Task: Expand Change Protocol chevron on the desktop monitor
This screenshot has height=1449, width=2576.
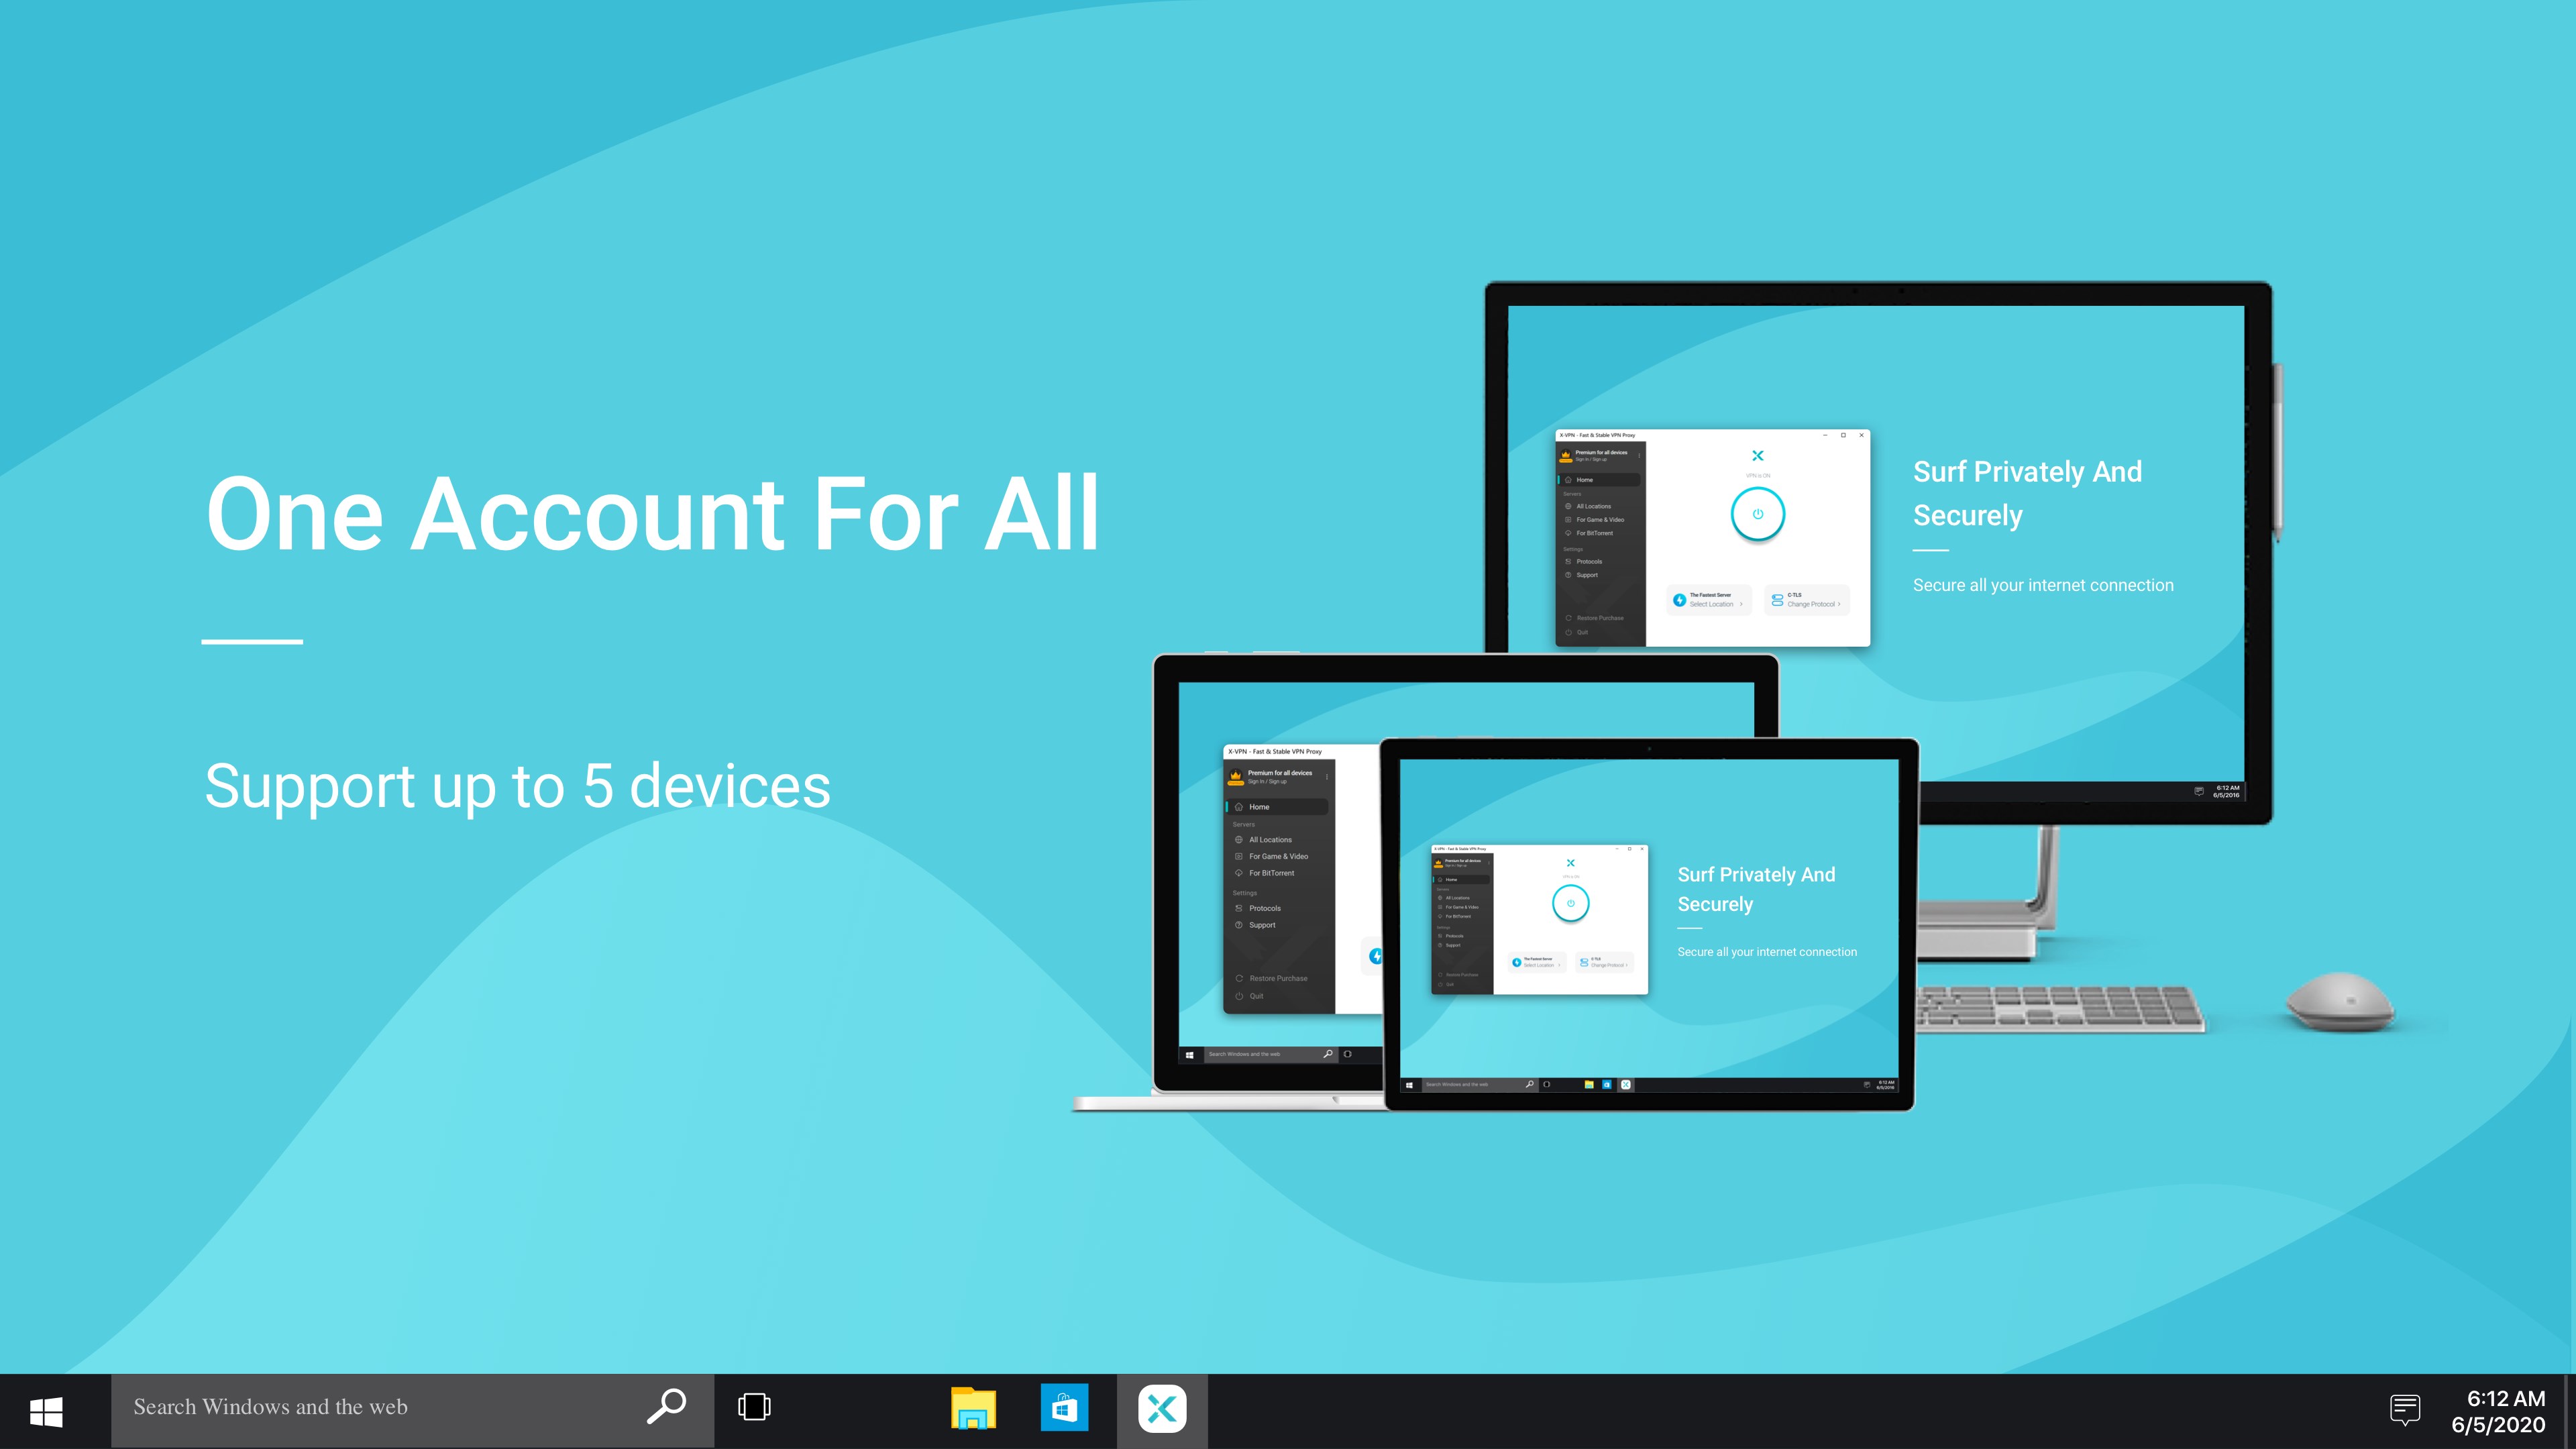Action: click(1839, 604)
